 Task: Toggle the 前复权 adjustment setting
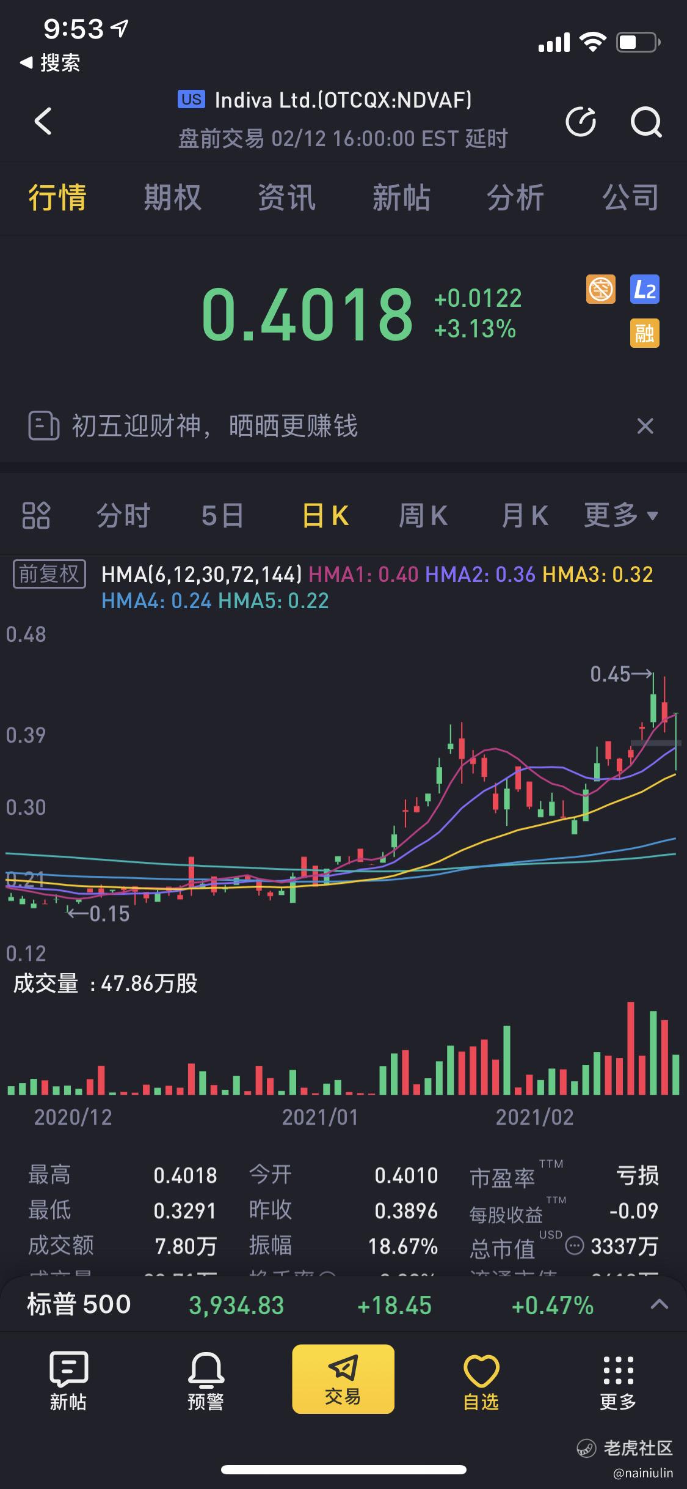click(x=49, y=574)
